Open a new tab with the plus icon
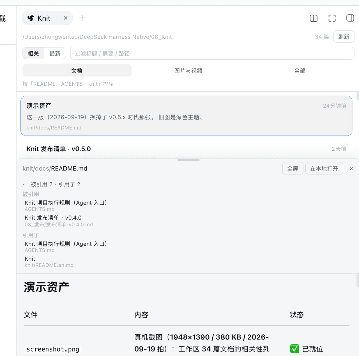This screenshot has width=359, height=356. tap(82, 18)
